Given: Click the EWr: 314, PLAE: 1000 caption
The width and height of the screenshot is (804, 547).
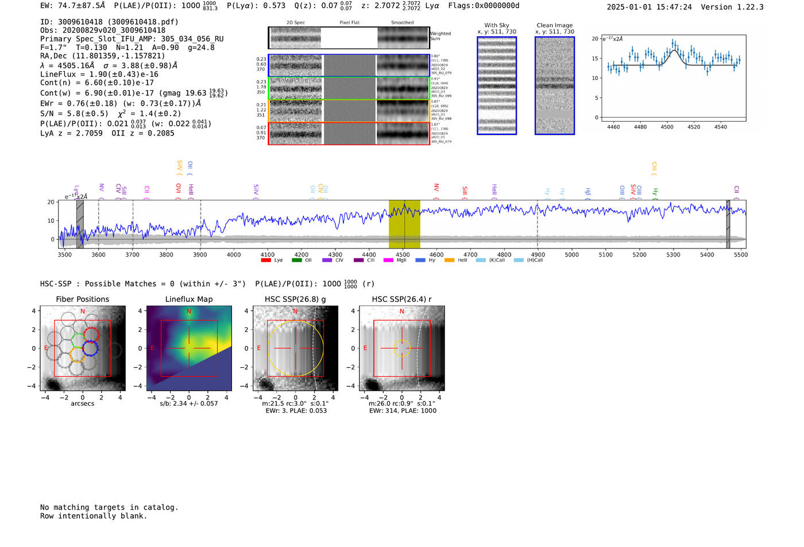Looking at the screenshot, I should (403, 410).
